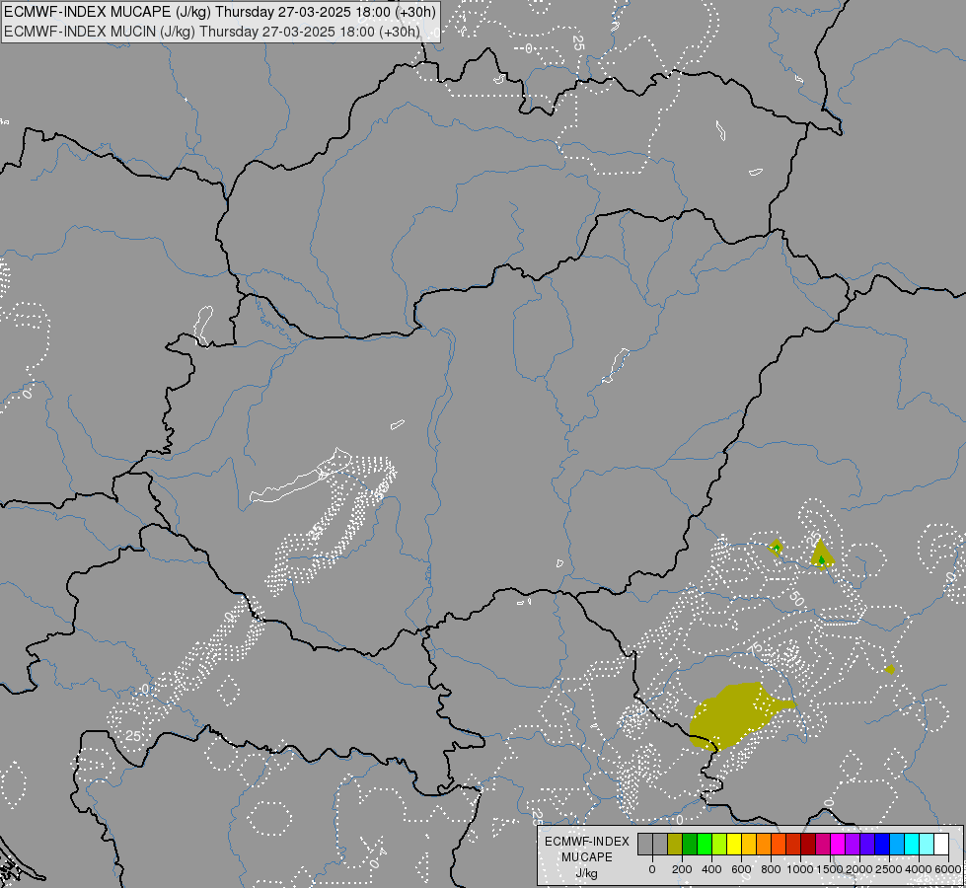Click the dark green legend swatch
This screenshot has height=888, width=966.
click(x=690, y=845)
